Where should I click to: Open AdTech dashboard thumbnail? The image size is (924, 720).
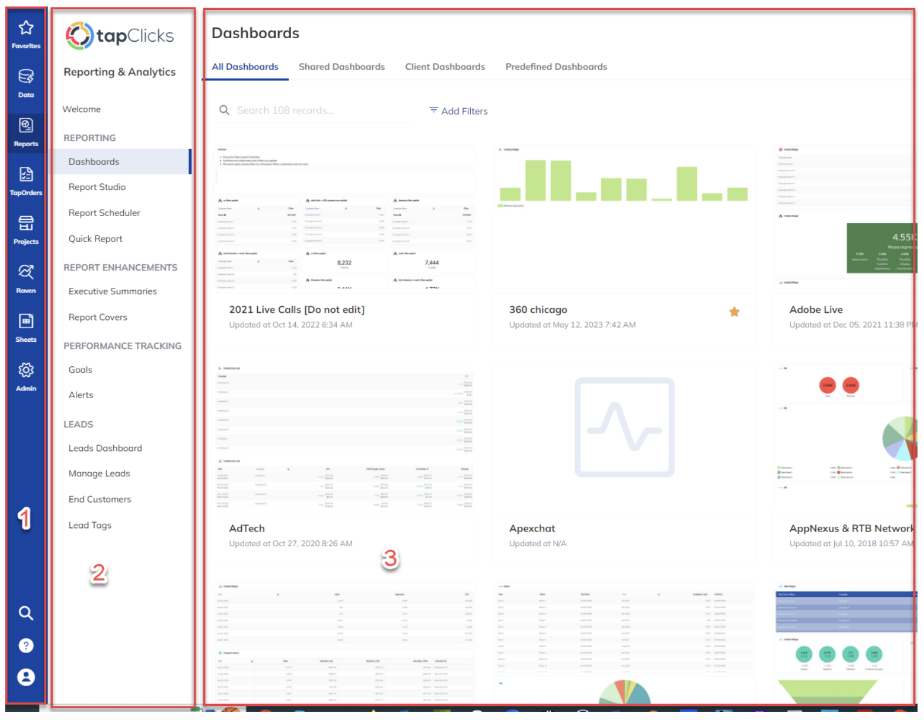345,437
